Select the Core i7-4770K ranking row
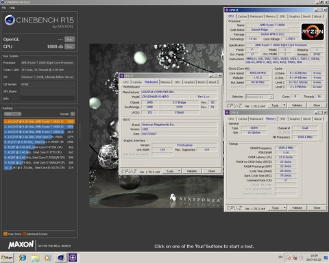The image size is (329, 263). 39,147
